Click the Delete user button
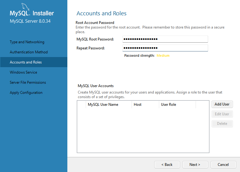Image resolution: width=240 pixels, height=172 pixels. [x=222, y=124]
